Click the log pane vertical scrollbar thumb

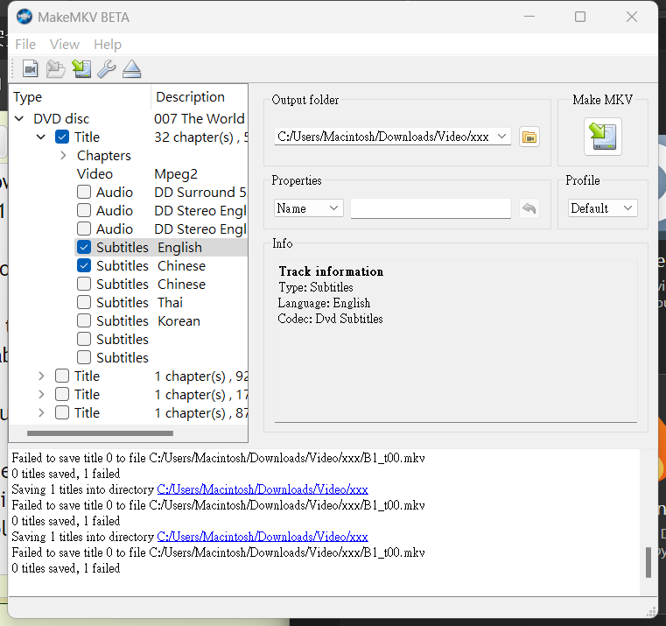point(648,562)
